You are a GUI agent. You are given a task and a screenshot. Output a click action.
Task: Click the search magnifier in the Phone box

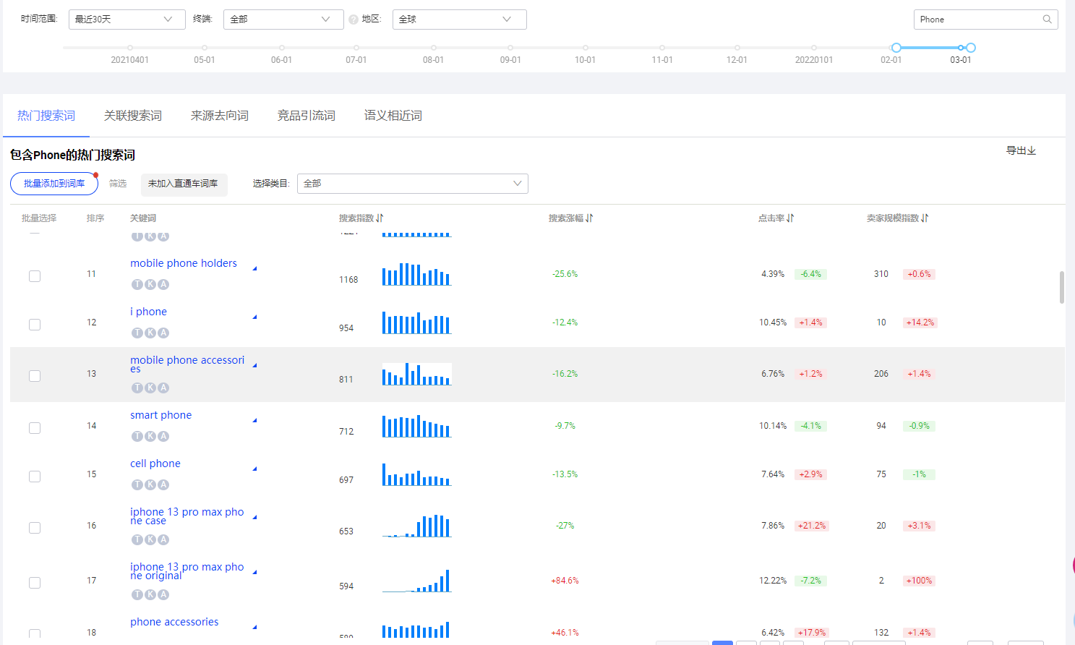point(1047,20)
